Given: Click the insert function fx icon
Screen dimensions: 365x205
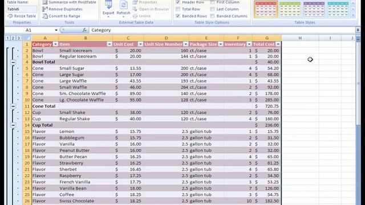Looking at the screenshot, I should (x=84, y=30).
